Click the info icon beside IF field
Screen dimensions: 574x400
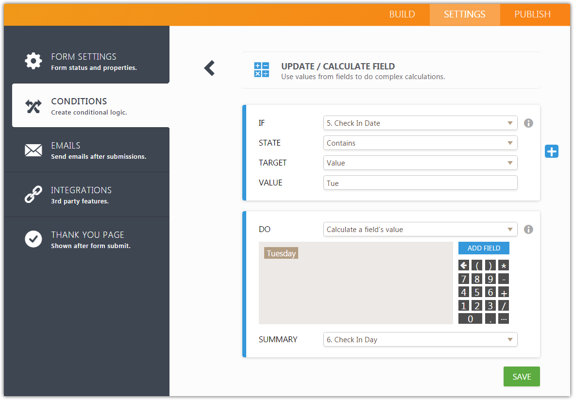529,123
